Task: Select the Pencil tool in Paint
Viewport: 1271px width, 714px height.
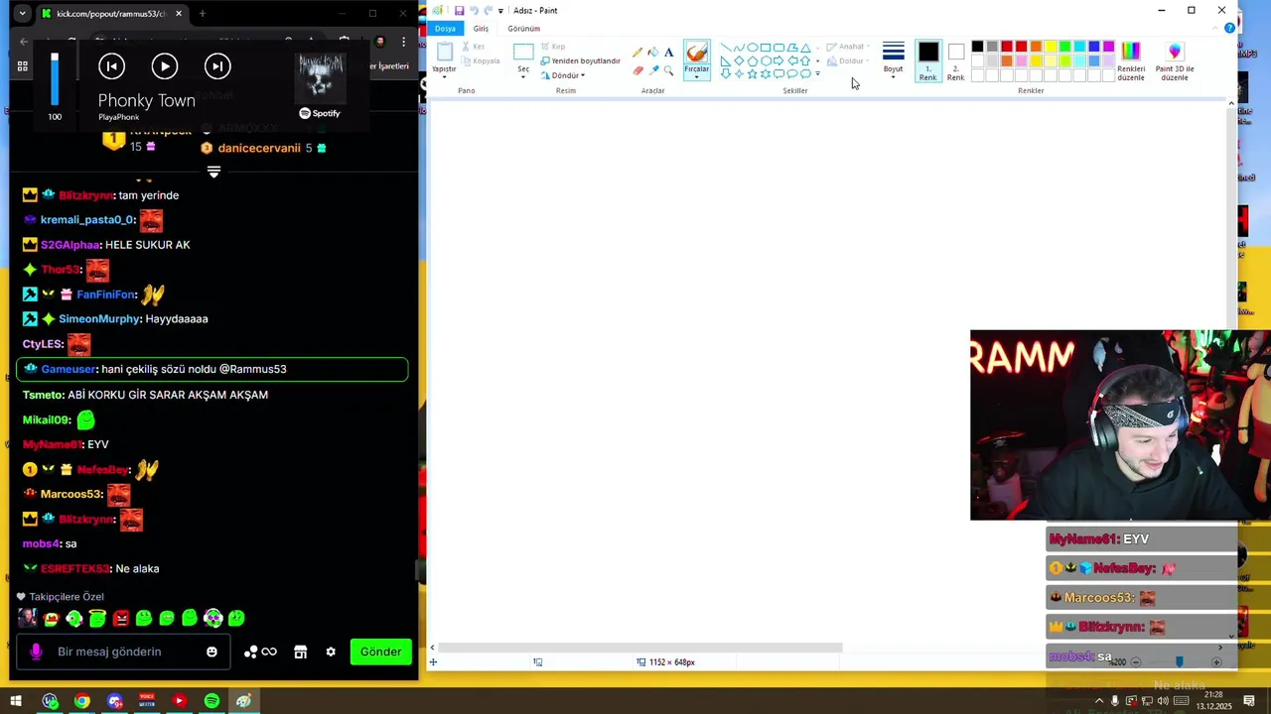Action: (x=637, y=53)
